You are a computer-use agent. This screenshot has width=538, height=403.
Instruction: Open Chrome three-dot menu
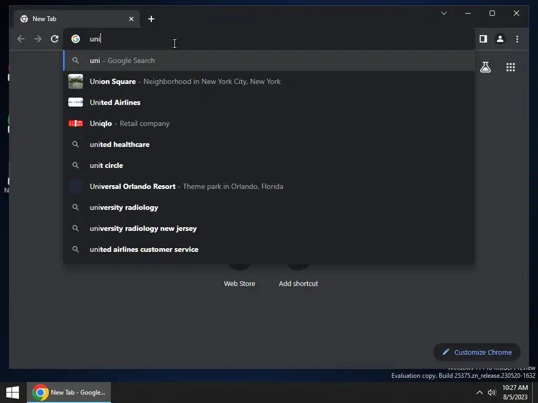[517, 39]
